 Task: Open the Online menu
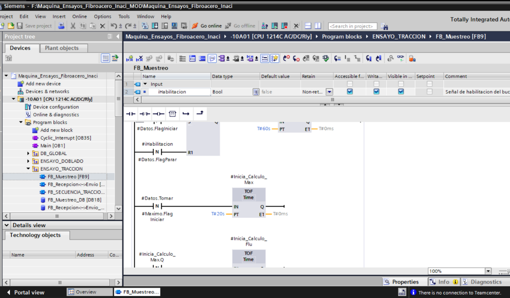[79, 16]
